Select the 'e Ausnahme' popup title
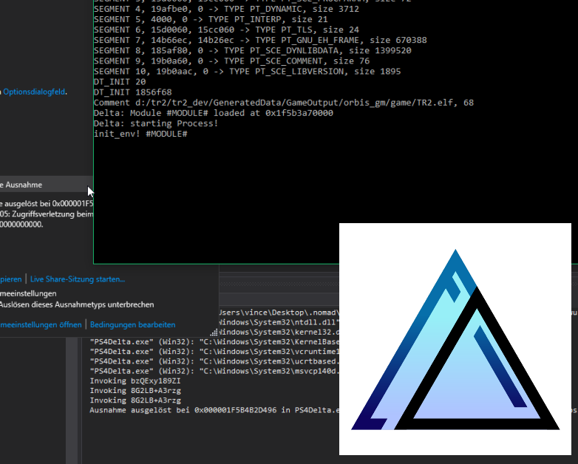 click(21, 185)
